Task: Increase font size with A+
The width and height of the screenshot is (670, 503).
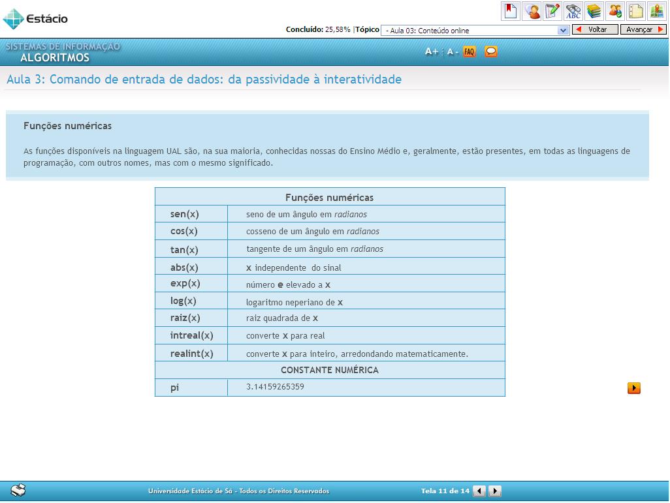Action: [x=432, y=52]
